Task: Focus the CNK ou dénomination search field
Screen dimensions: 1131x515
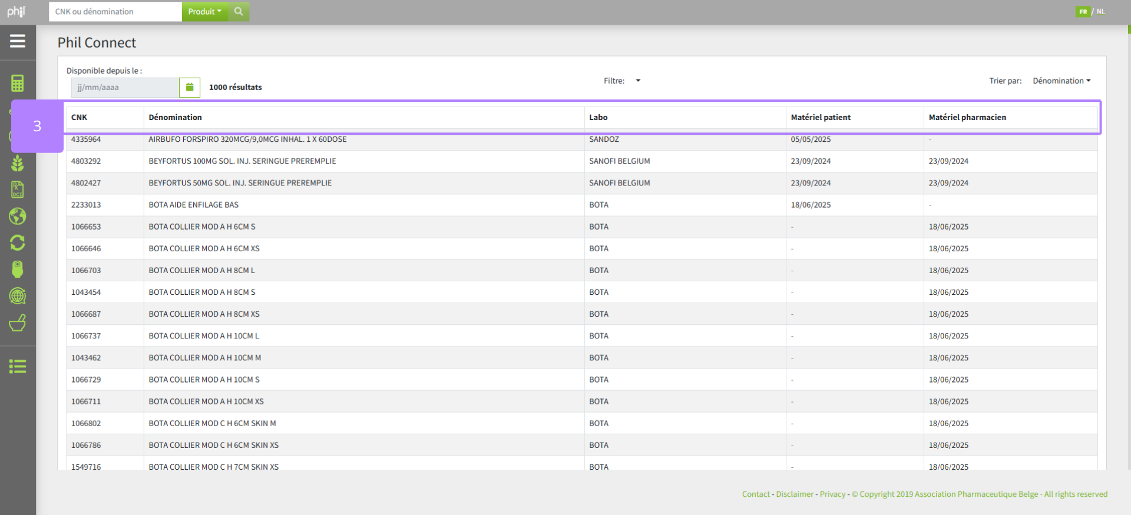Action: click(115, 12)
